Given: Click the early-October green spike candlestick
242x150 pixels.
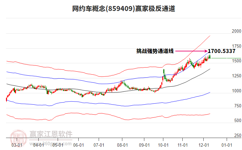Looking at the screenshot, I should pyautogui.click(x=164, y=73).
